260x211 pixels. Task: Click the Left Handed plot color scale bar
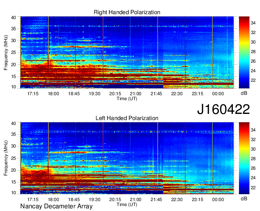tap(244, 158)
